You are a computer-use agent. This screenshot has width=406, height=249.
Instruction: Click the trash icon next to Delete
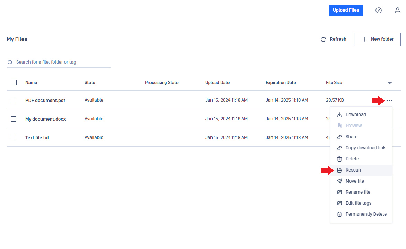coord(339,159)
